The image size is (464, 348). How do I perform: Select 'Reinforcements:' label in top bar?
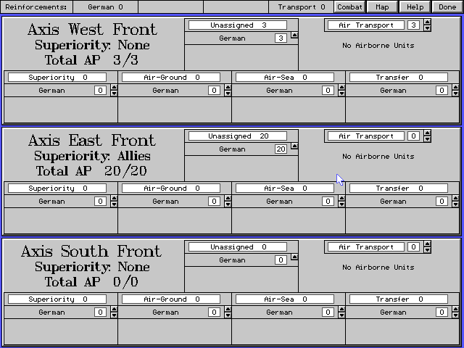click(36, 7)
